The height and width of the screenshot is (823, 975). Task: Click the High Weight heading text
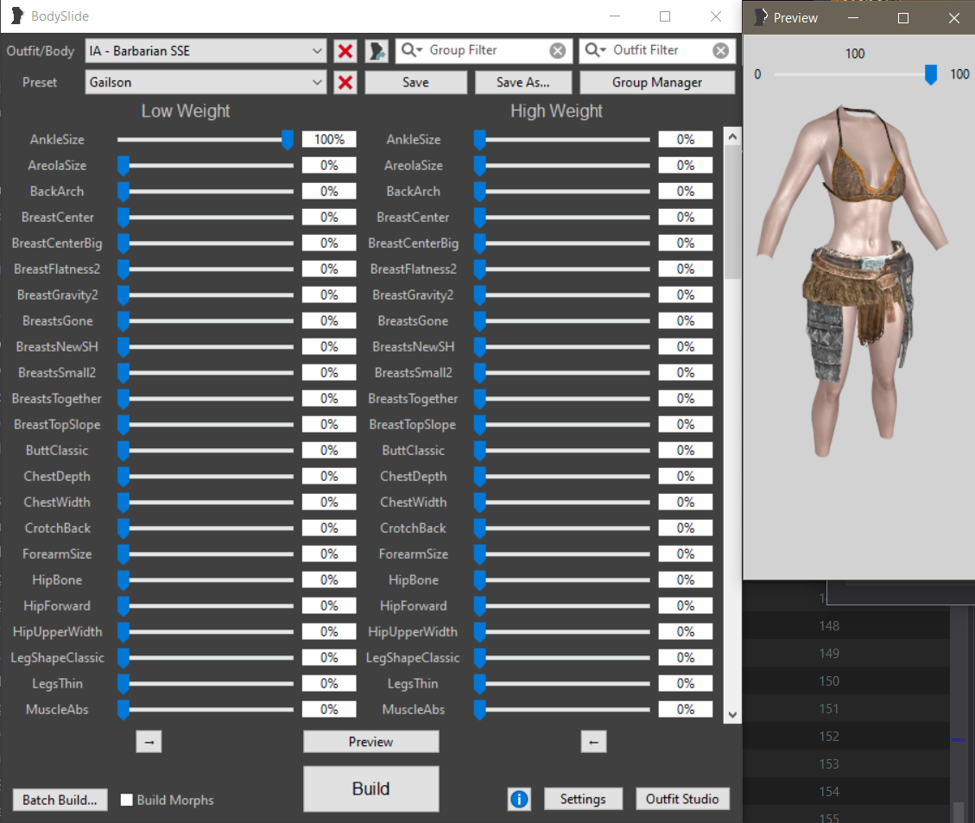556,111
